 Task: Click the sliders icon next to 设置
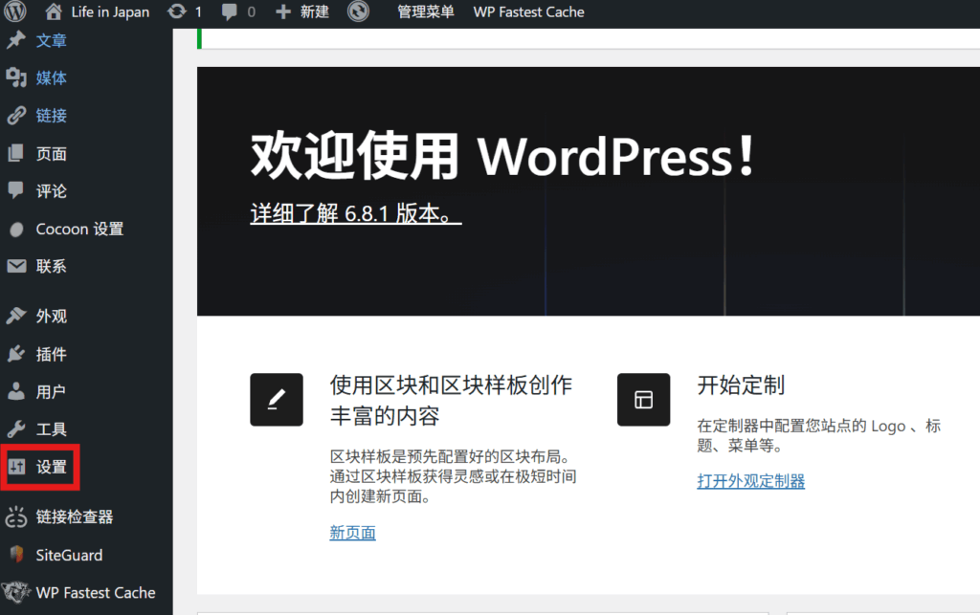tap(17, 467)
